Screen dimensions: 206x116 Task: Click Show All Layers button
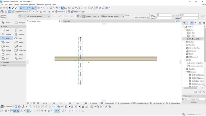[x=78, y=12]
